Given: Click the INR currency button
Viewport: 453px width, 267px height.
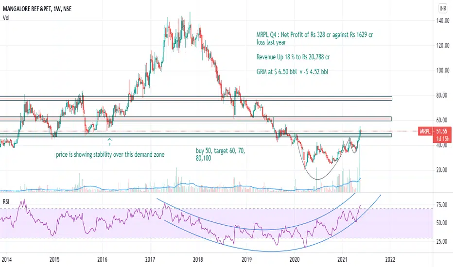Looking at the screenshot, I should coord(443,8).
